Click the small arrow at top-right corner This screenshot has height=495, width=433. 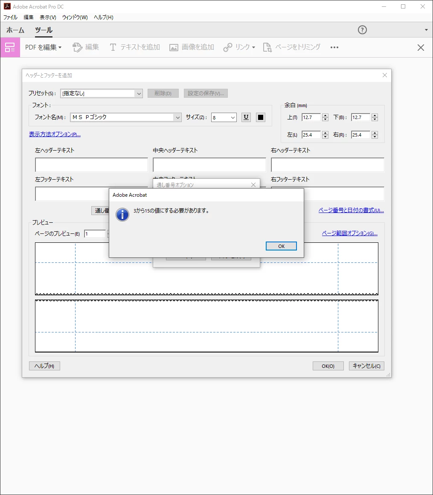click(426, 30)
